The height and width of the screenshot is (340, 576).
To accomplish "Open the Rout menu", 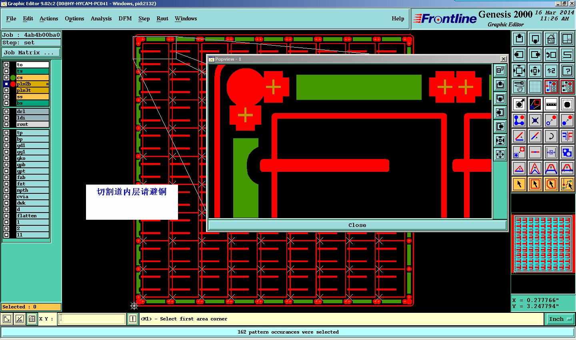I will coord(162,18).
